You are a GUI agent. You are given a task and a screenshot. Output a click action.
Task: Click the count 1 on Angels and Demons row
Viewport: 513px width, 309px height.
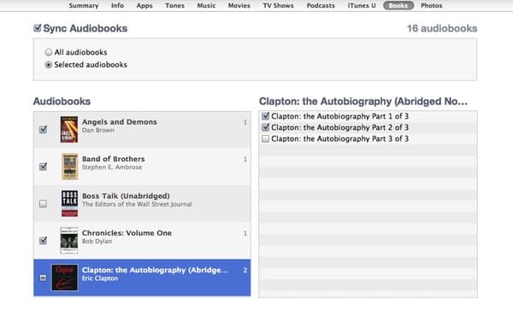coord(245,122)
